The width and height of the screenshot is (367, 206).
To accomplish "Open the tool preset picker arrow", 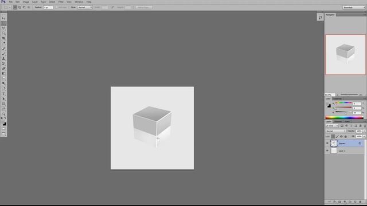I will tap(10, 7).
